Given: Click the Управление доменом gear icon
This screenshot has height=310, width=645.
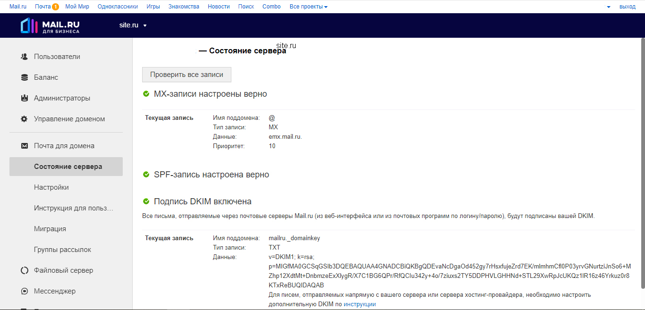Looking at the screenshot, I should tap(24, 119).
